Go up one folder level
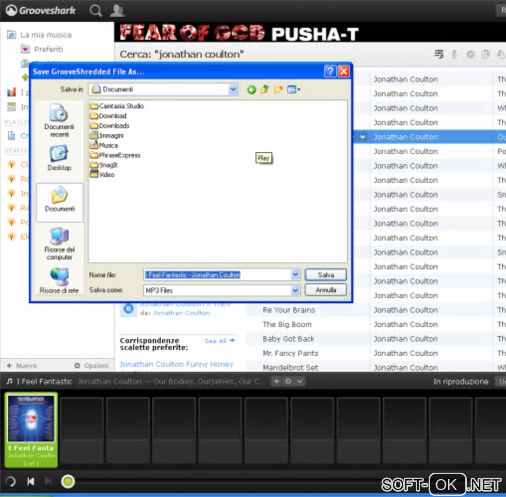 [x=265, y=89]
